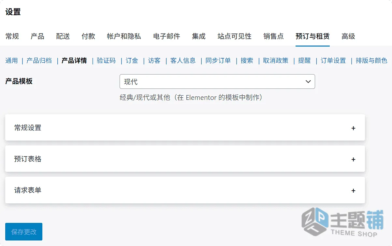This screenshot has height=246, width=392.
Task: Select the 预订与租赁 tab
Action: click(x=312, y=36)
